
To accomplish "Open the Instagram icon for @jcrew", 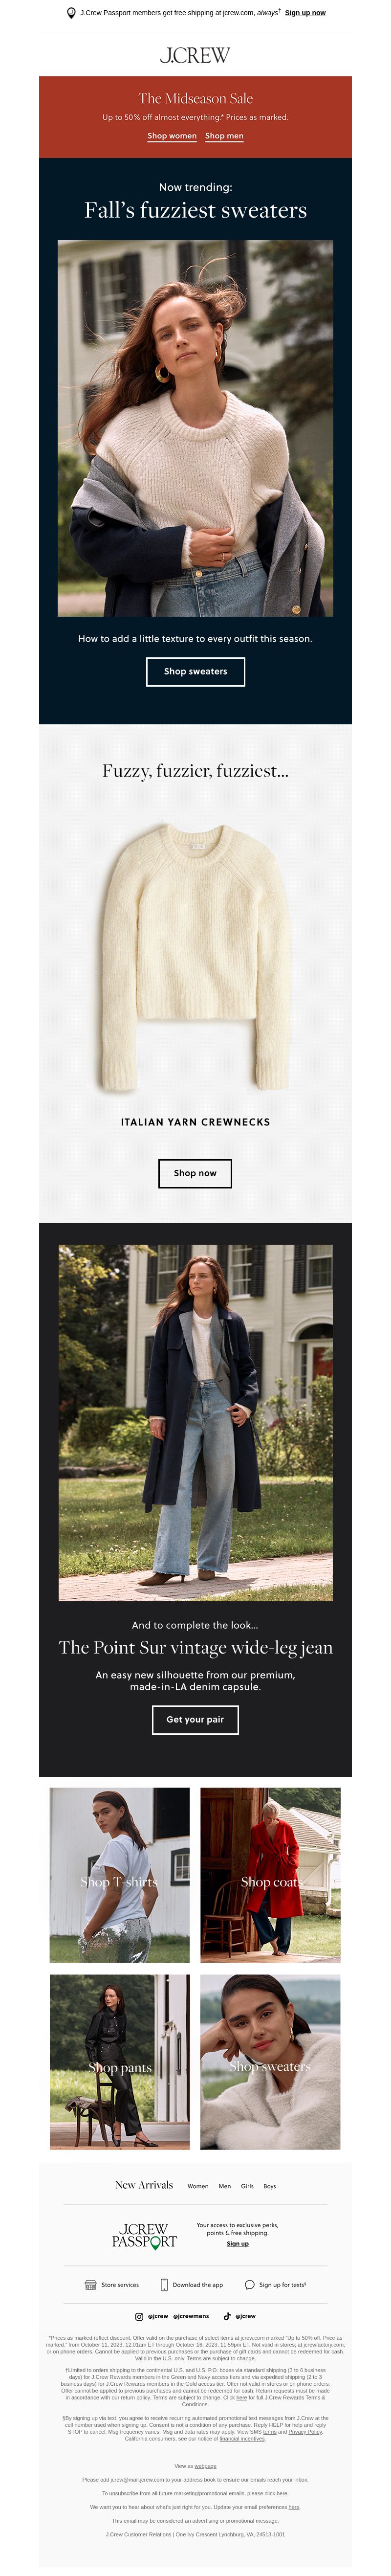I will click(x=139, y=2316).
